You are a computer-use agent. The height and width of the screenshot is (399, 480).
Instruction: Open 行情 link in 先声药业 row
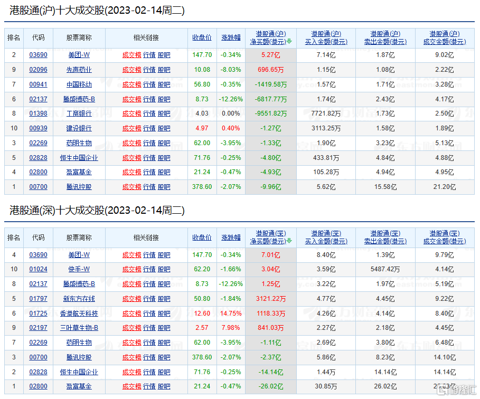tap(149, 70)
